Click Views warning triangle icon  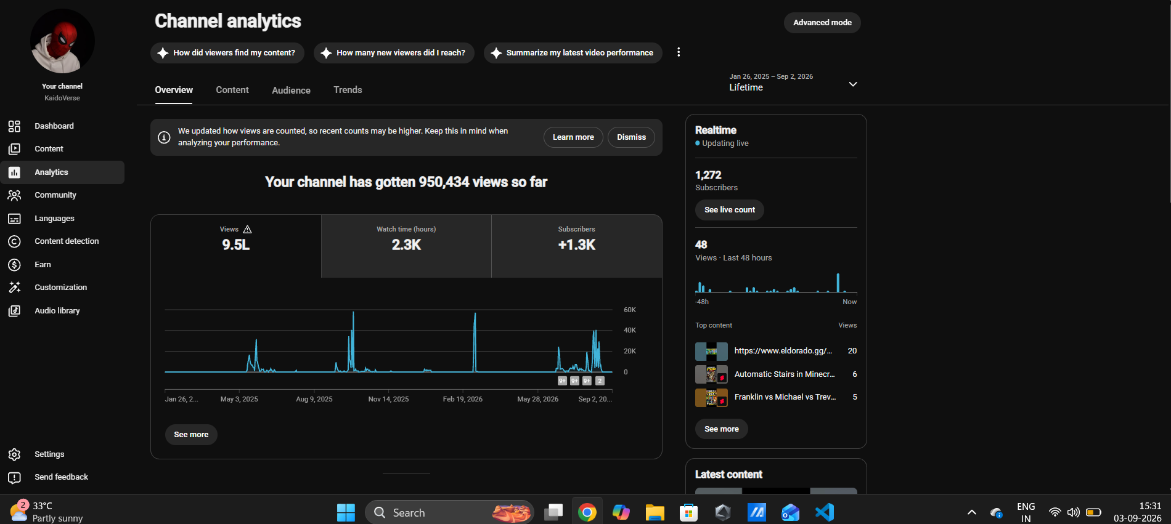247,229
